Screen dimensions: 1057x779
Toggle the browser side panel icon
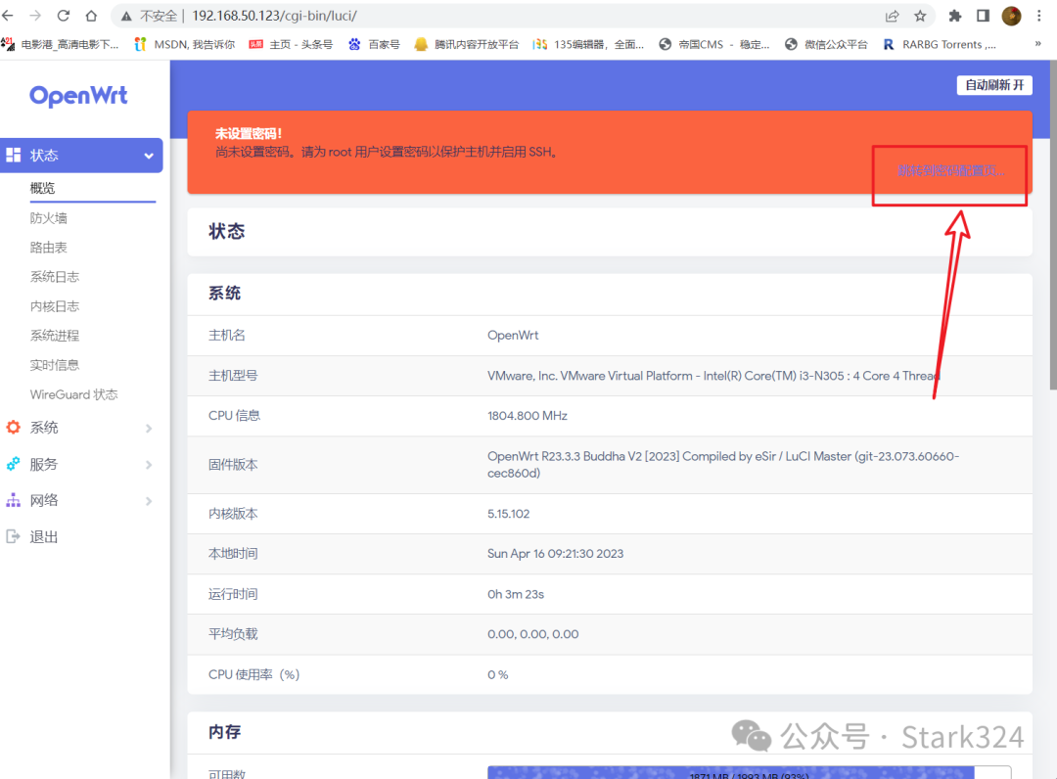click(983, 16)
